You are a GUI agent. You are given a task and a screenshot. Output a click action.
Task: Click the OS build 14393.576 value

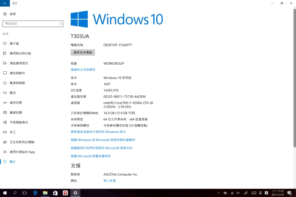(111, 90)
